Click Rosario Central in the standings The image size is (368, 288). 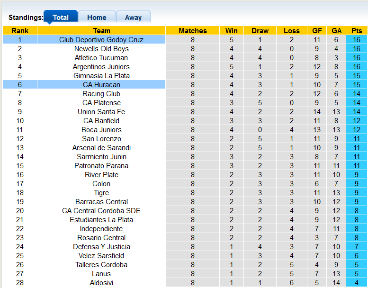101,238
